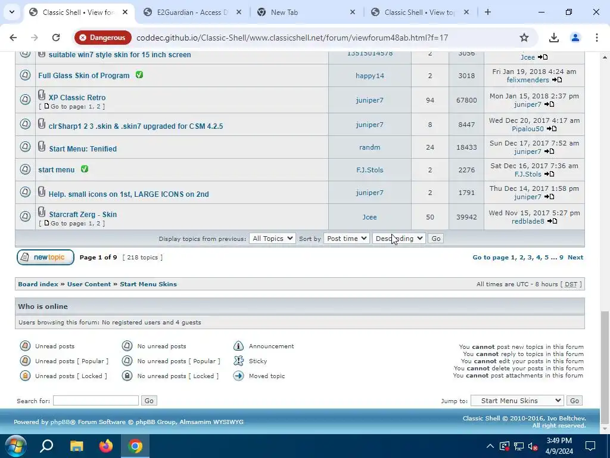Click the newtopic button
The image size is (610, 458).
click(x=45, y=257)
